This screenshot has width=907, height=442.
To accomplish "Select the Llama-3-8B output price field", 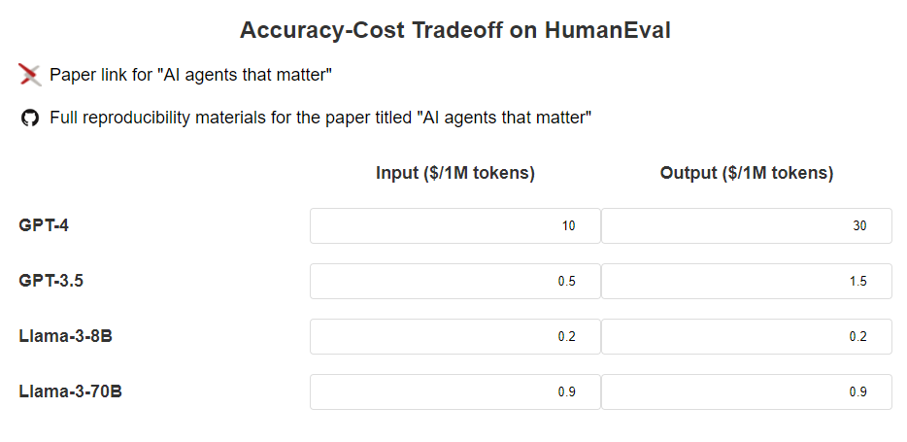I will (x=746, y=337).
